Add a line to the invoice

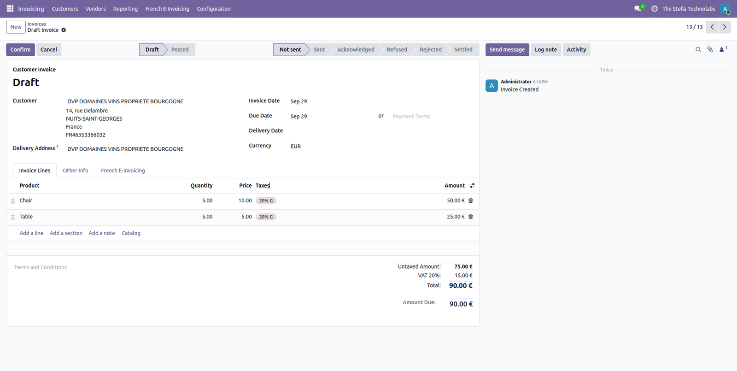coord(31,233)
